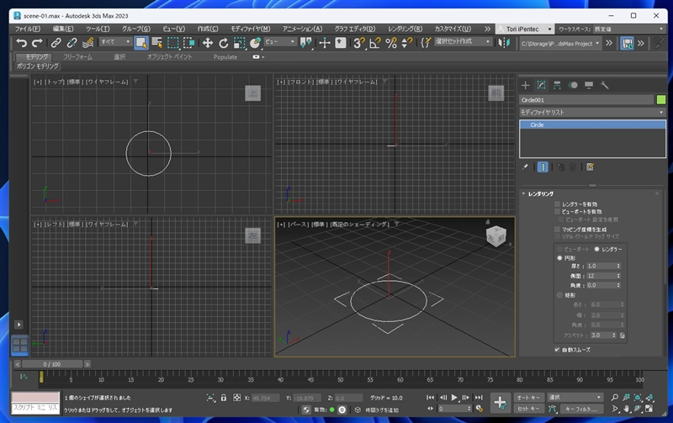Image resolution: width=673 pixels, height=423 pixels.
Task: Click the Unlink Selection broken chain icon
Action: click(72, 43)
